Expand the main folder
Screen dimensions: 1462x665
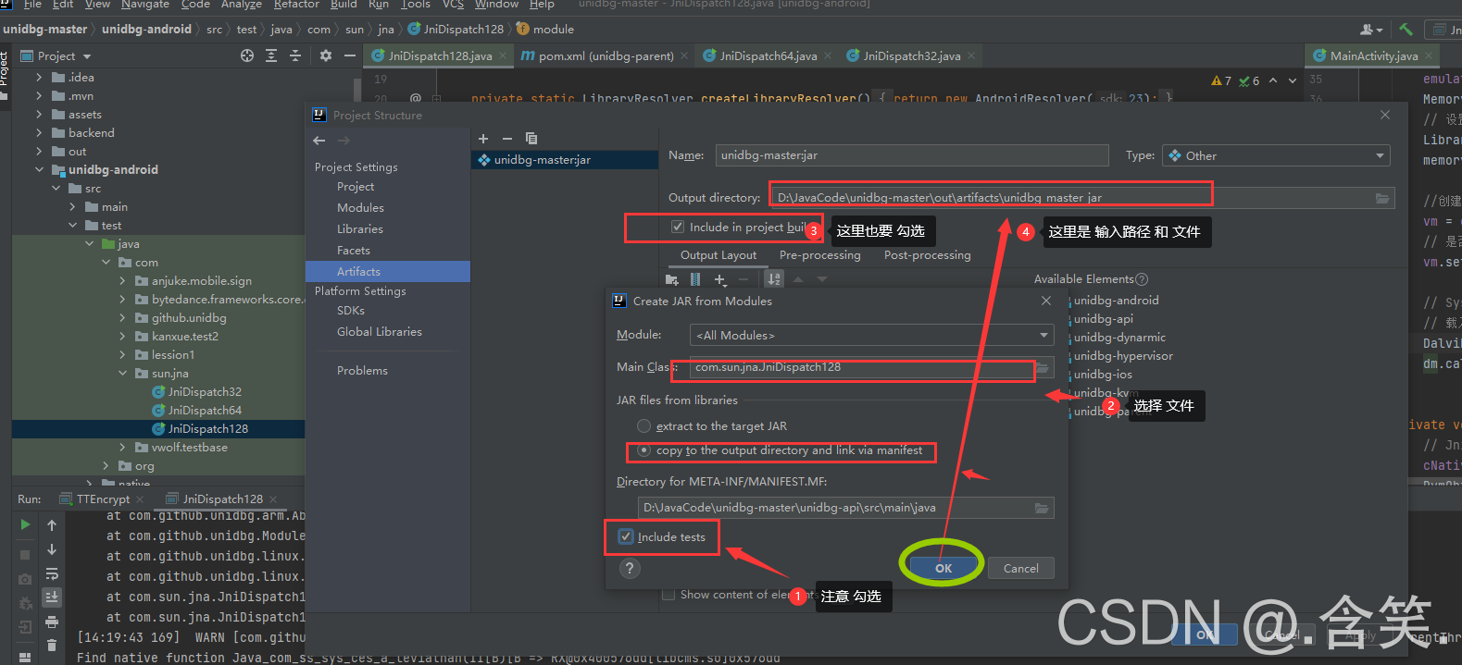(x=72, y=207)
